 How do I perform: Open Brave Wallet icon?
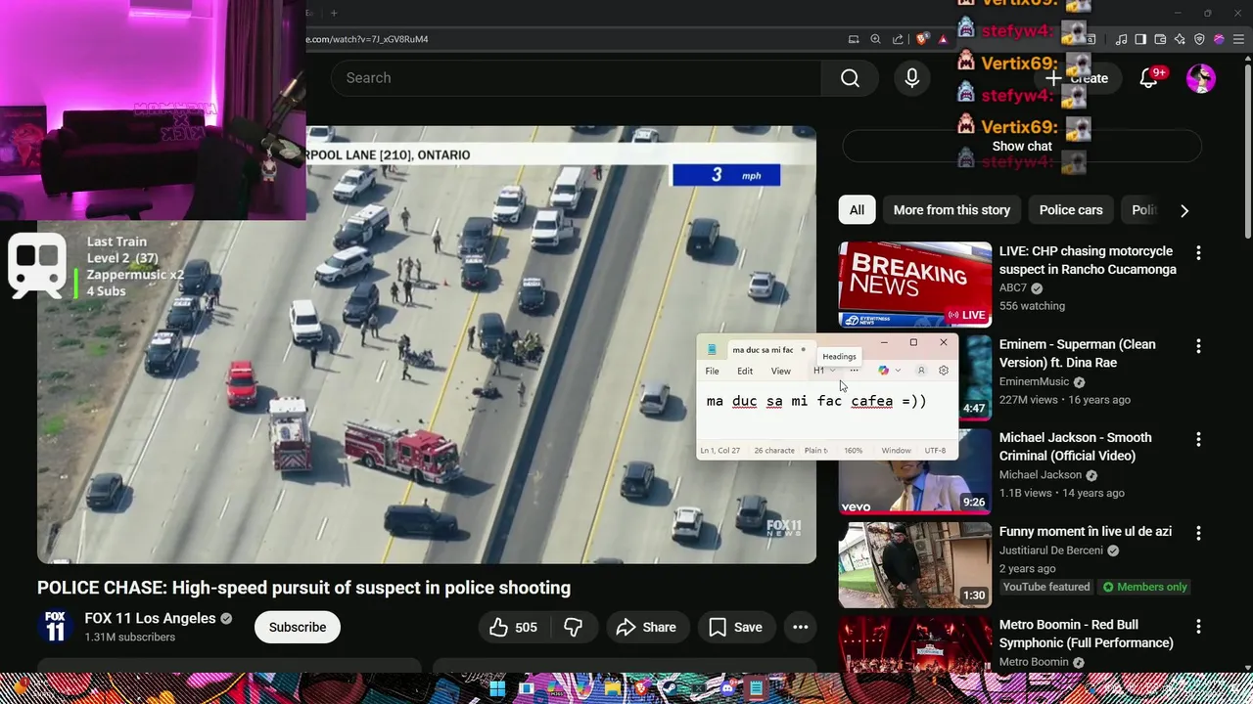coord(1160,39)
